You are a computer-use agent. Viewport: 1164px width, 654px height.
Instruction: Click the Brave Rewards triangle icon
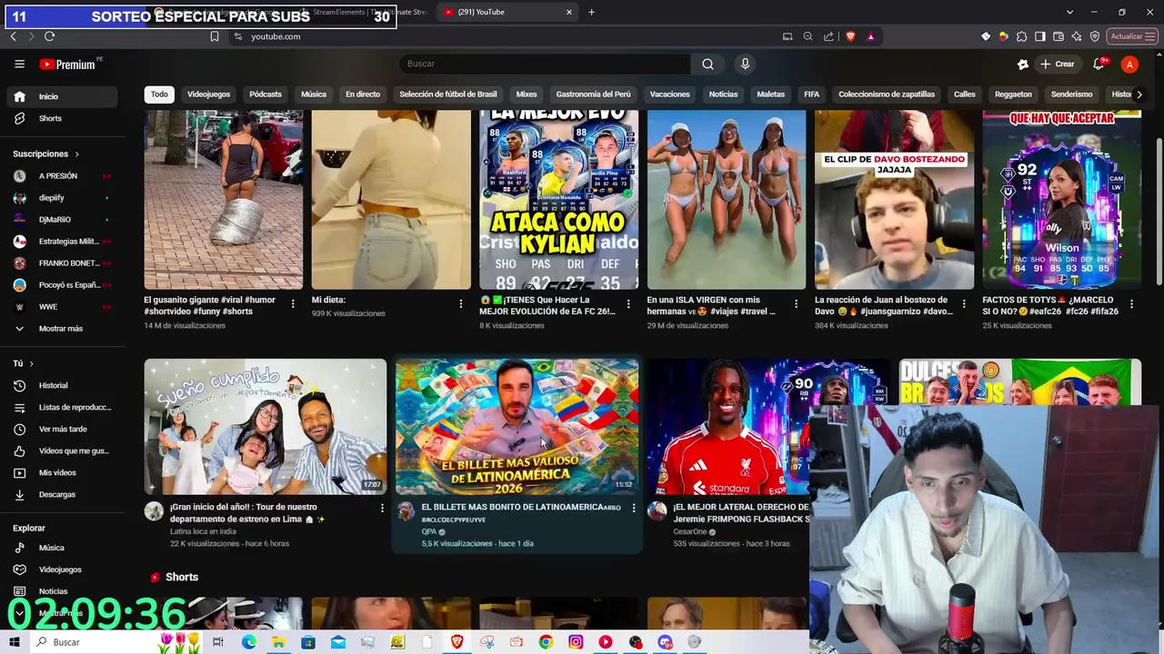coord(870,36)
